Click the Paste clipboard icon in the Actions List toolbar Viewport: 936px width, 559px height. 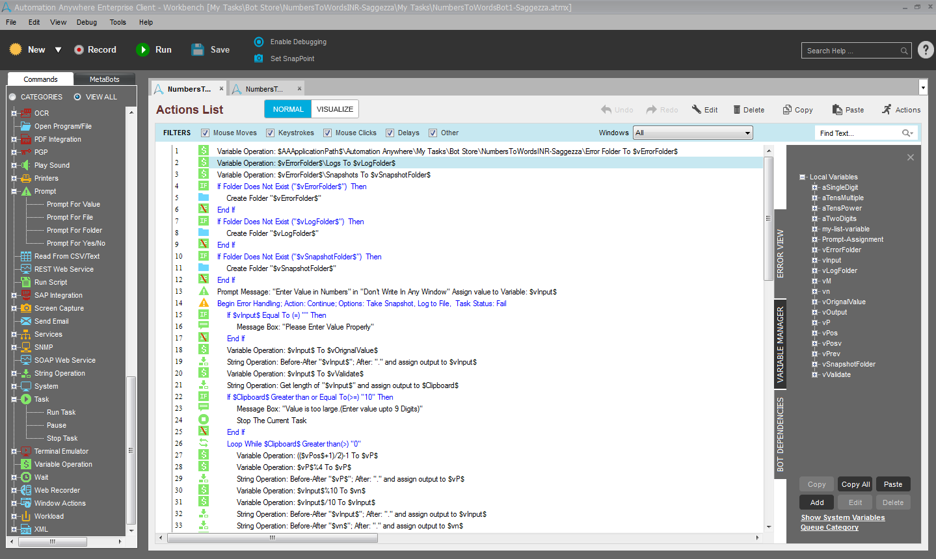tap(837, 110)
